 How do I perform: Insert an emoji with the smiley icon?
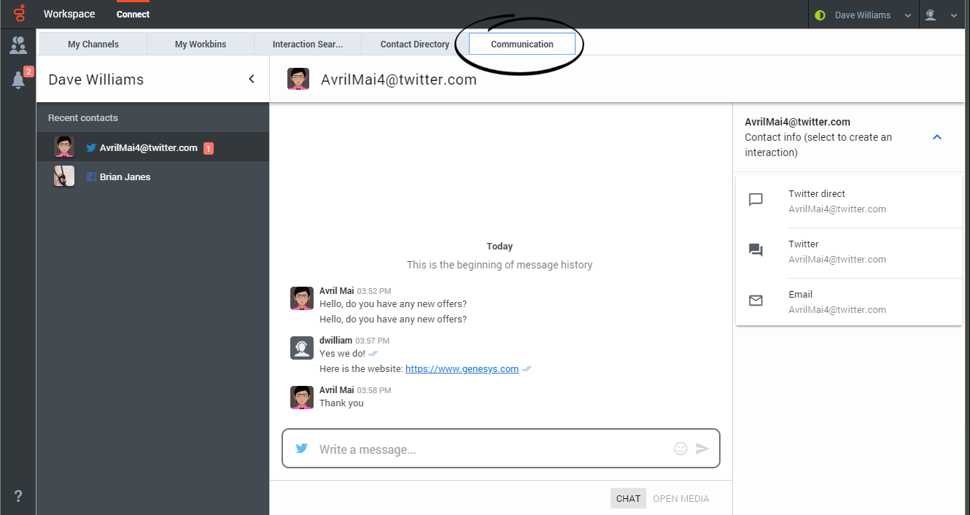(x=680, y=449)
